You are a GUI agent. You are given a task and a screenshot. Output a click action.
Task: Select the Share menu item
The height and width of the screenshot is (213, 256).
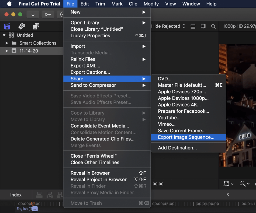(107, 79)
